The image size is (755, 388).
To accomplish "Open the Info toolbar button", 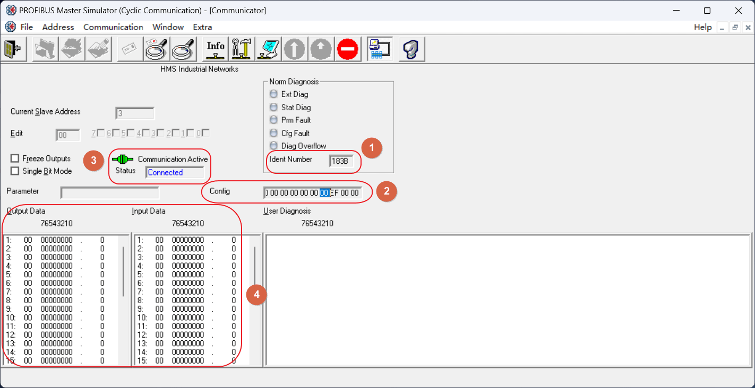I will [x=216, y=49].
